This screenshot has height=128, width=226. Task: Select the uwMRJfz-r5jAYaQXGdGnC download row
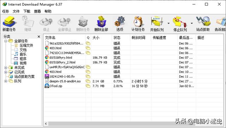click(133, 67)
